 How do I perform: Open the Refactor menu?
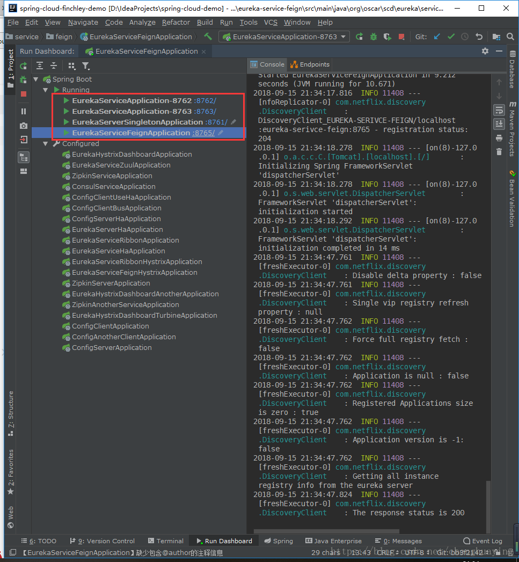(x=176, y=22)
